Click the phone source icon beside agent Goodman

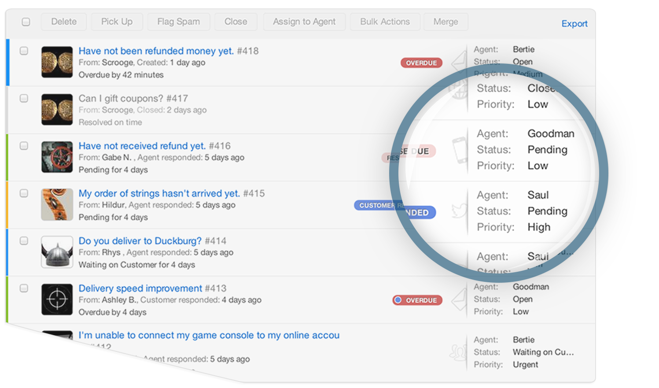(459, 150)
